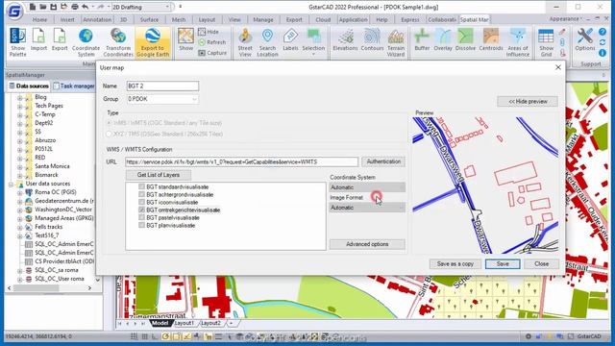Click Hide map button in ribbon
615x346 pixels.
[x=209, y=32]
